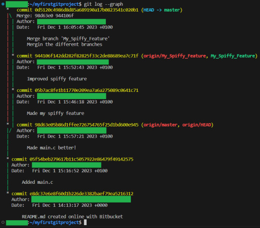Click commit hash 05f54beb279617b11c5057922e86479f49142575
This screenshot has width=260, height=228.
(x=81, y=159)
